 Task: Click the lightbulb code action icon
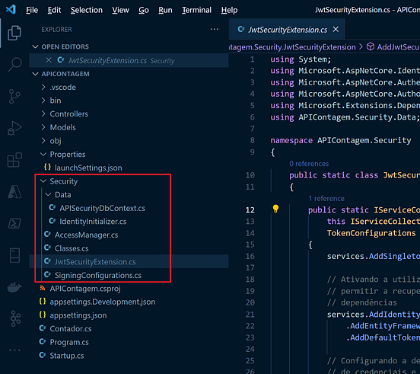point(275,209)
